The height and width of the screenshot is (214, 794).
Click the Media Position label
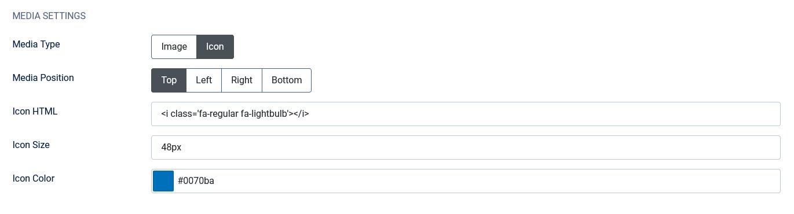click(43, 78)
